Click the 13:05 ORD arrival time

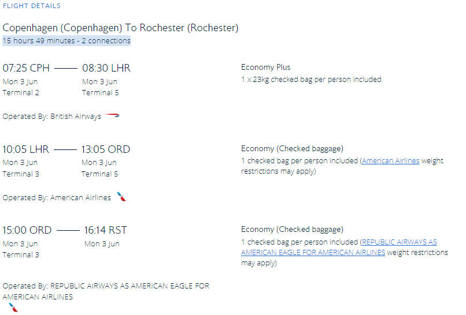tap(105, 149)
